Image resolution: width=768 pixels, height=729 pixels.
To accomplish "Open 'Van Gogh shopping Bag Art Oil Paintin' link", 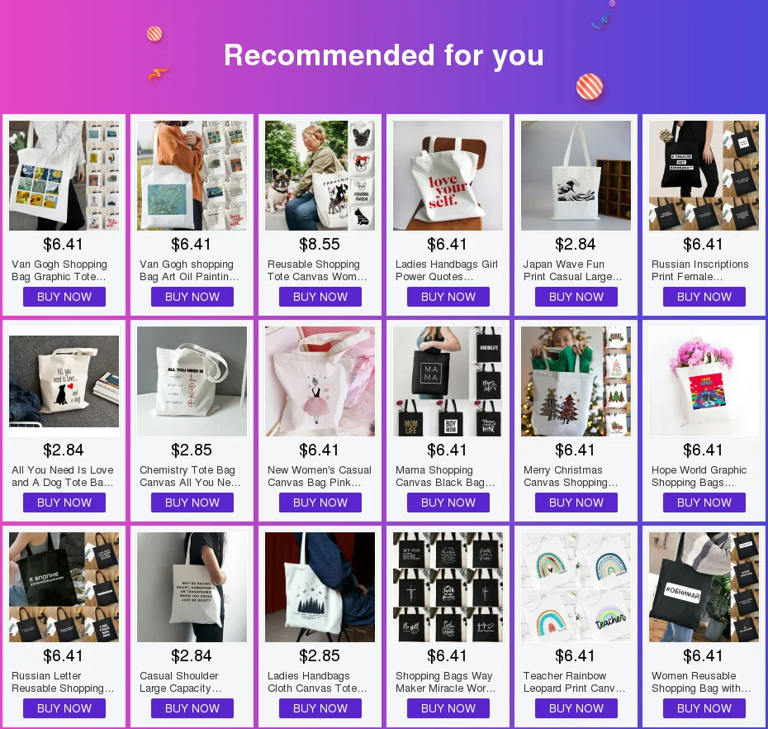I will [189, 270].
